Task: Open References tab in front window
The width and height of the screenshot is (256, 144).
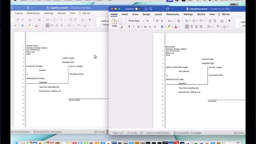Action: click(x=173, y=14)
